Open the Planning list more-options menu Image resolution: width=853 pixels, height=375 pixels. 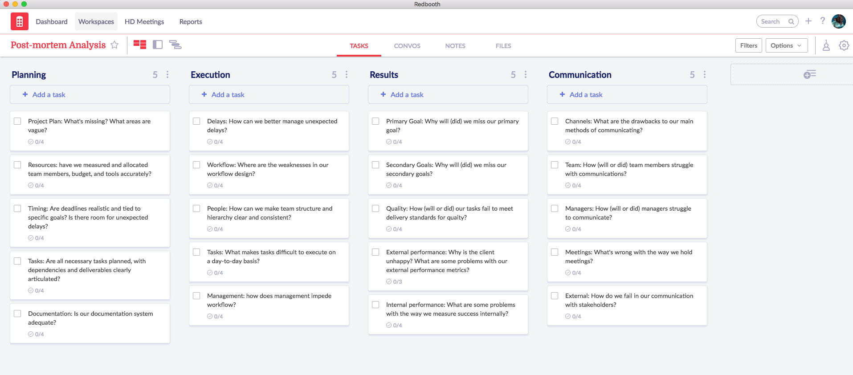point(167,75)
